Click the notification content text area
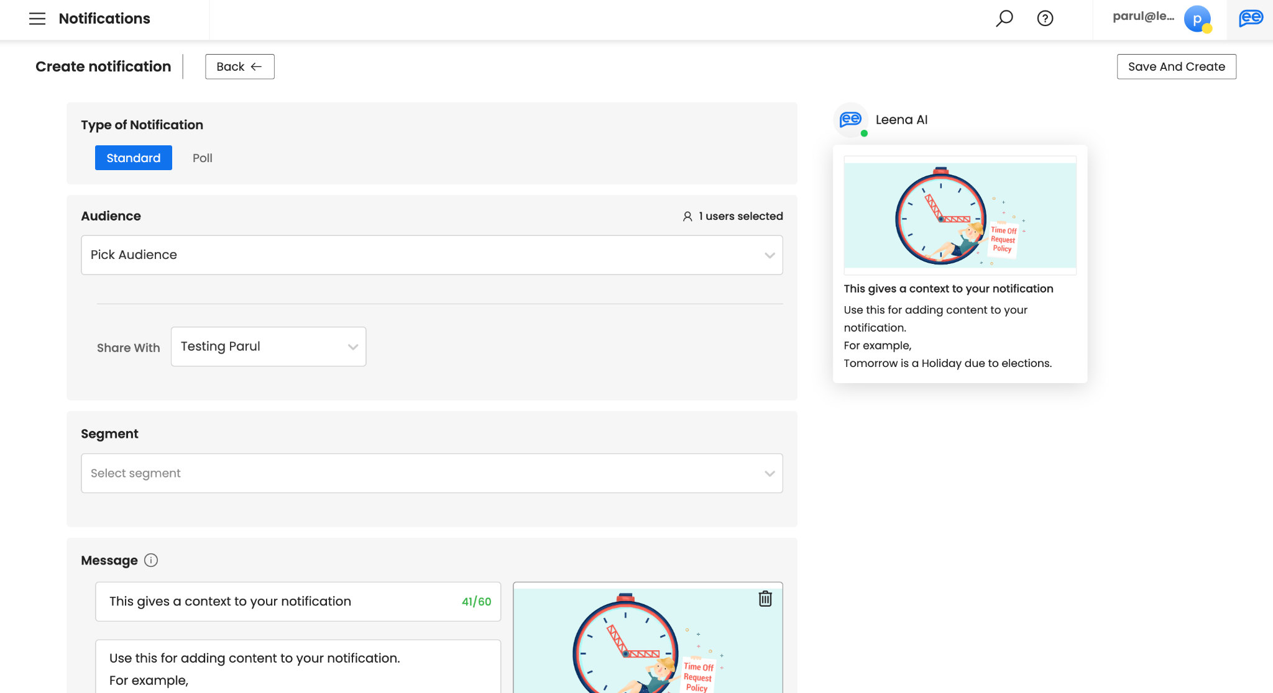 [x=297, y=668]
